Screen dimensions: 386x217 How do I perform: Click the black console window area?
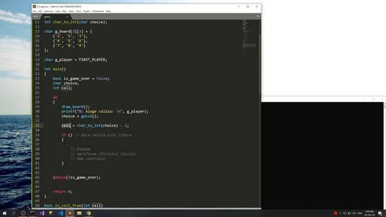(x=322, y=156)
